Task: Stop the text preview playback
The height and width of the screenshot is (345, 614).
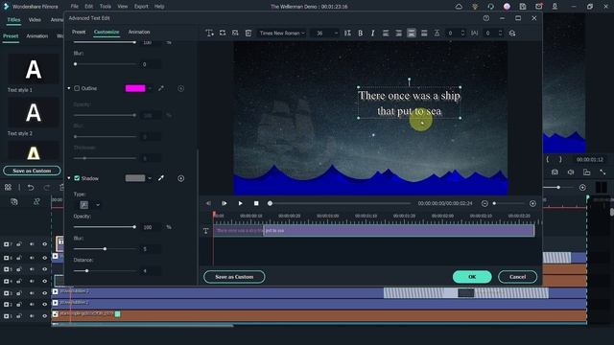Action: (256, 203)
